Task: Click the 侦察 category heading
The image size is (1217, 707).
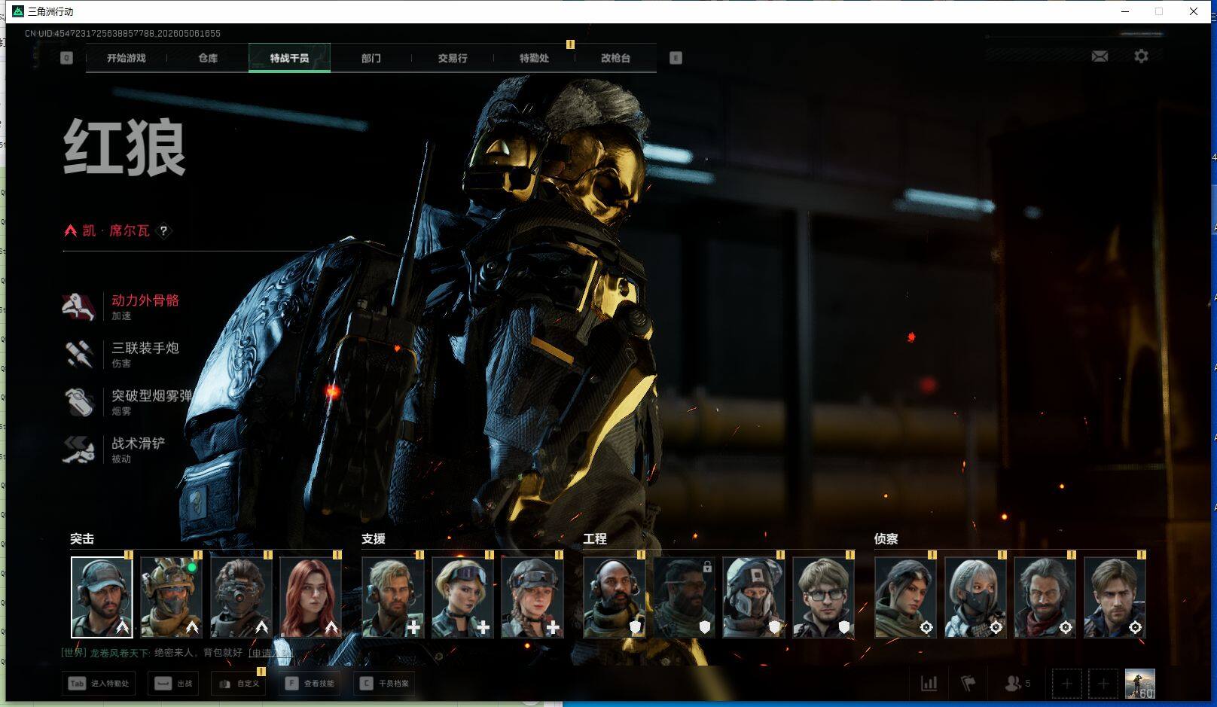Action: pos(886,539)
